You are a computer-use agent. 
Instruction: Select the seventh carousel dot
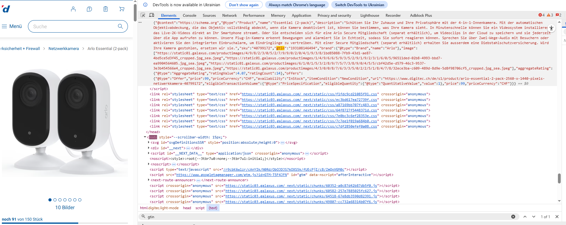pyautogui.click(x=80, y=200)
